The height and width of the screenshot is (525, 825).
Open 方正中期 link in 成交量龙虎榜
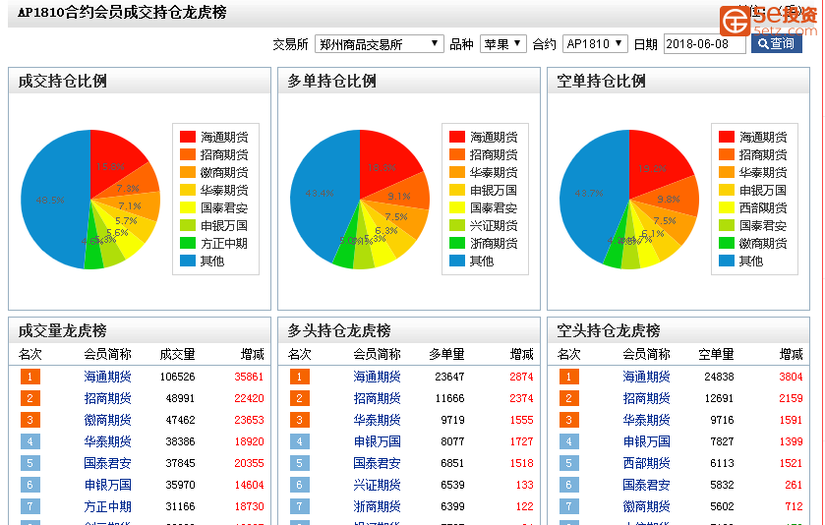pyautogui.click(x=107, y=506)
